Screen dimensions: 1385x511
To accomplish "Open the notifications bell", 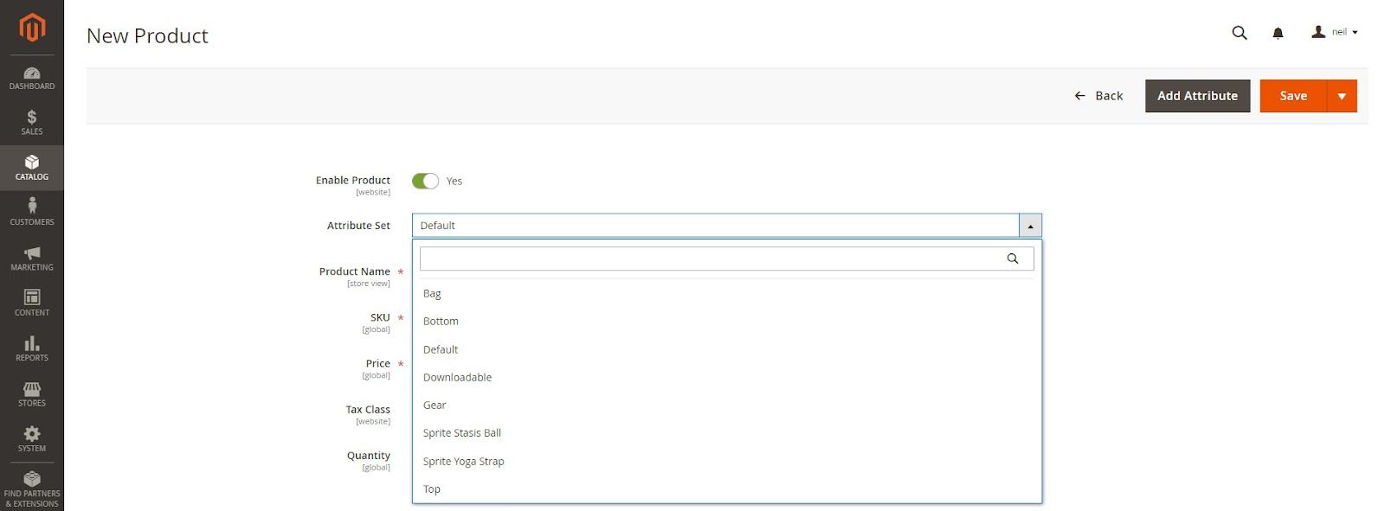I will click(1278, 33).
